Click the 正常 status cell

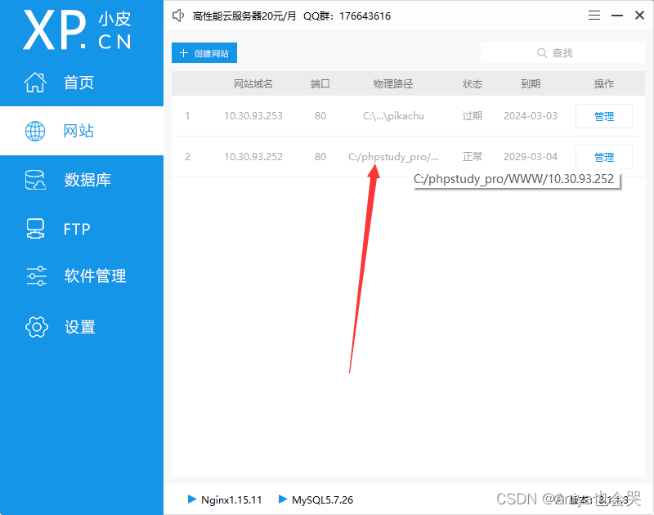click(x=473, y=156)
